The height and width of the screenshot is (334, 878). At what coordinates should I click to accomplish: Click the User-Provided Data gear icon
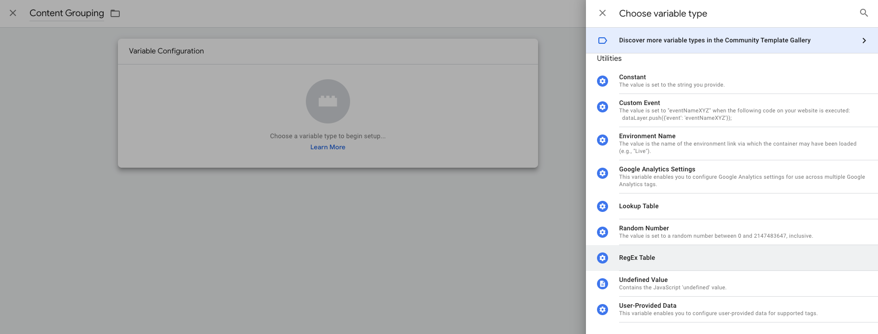pyautogui.click(x=603, y=310)
